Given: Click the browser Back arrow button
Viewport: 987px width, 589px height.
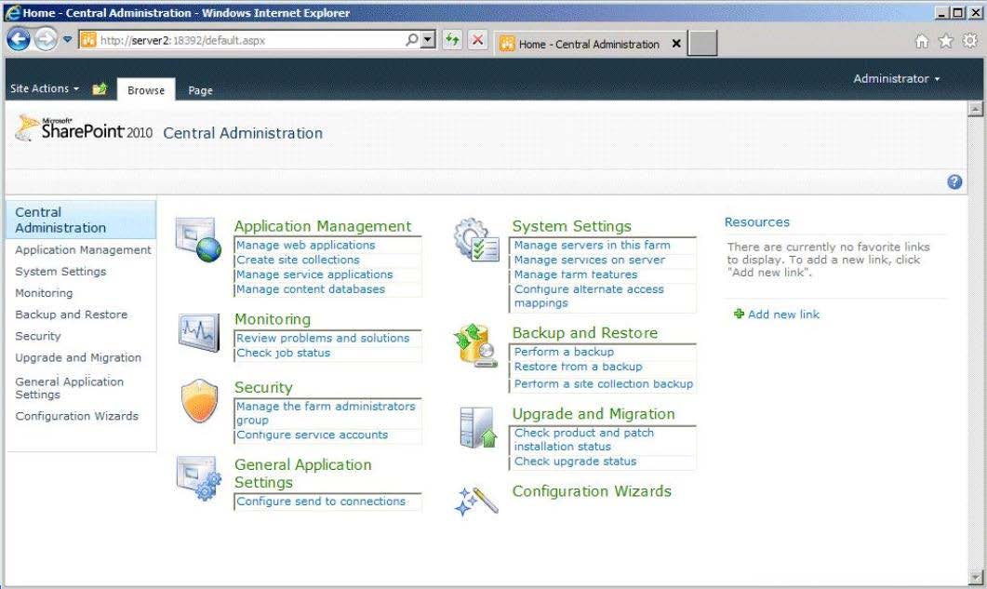Looking at the screenshot, I should click(19, 40).
